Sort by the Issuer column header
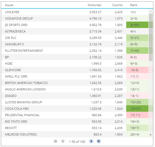 (9, 5)
